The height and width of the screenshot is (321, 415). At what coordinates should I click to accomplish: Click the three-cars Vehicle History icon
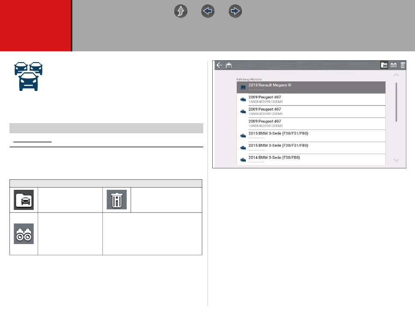coord(28,77)
